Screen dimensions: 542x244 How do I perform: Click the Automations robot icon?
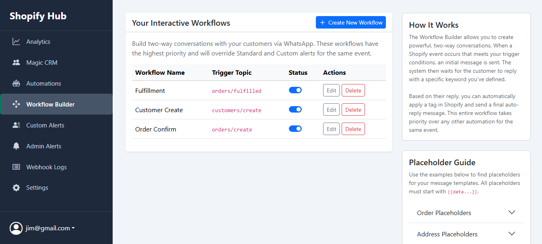pos(16,84)
